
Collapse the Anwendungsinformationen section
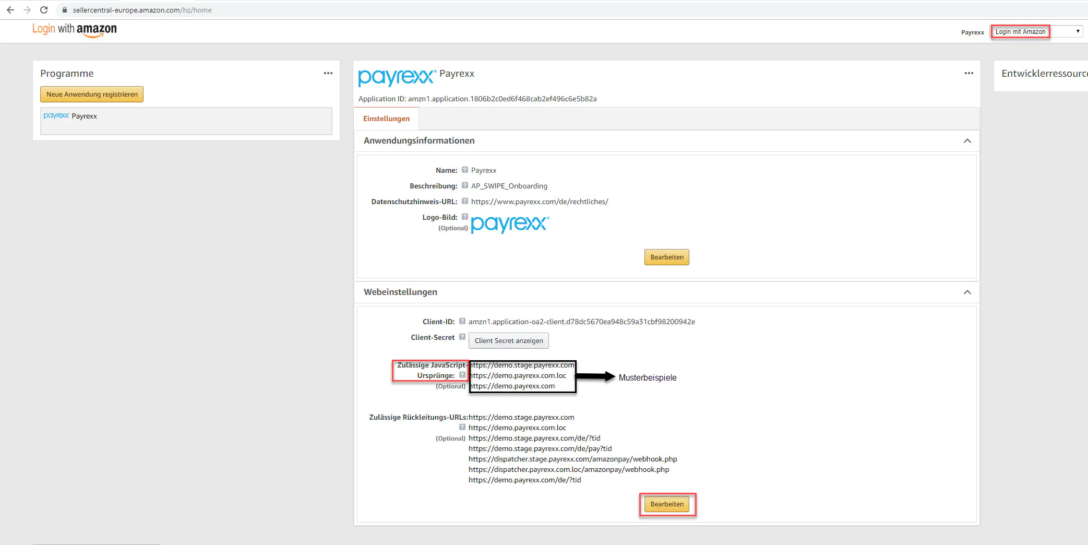point(967,141)
